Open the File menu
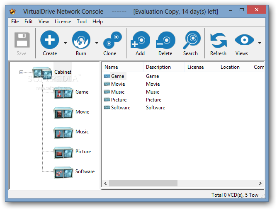Image resolution: width=277 pixels, height=210 pixels. pos(15,22)
